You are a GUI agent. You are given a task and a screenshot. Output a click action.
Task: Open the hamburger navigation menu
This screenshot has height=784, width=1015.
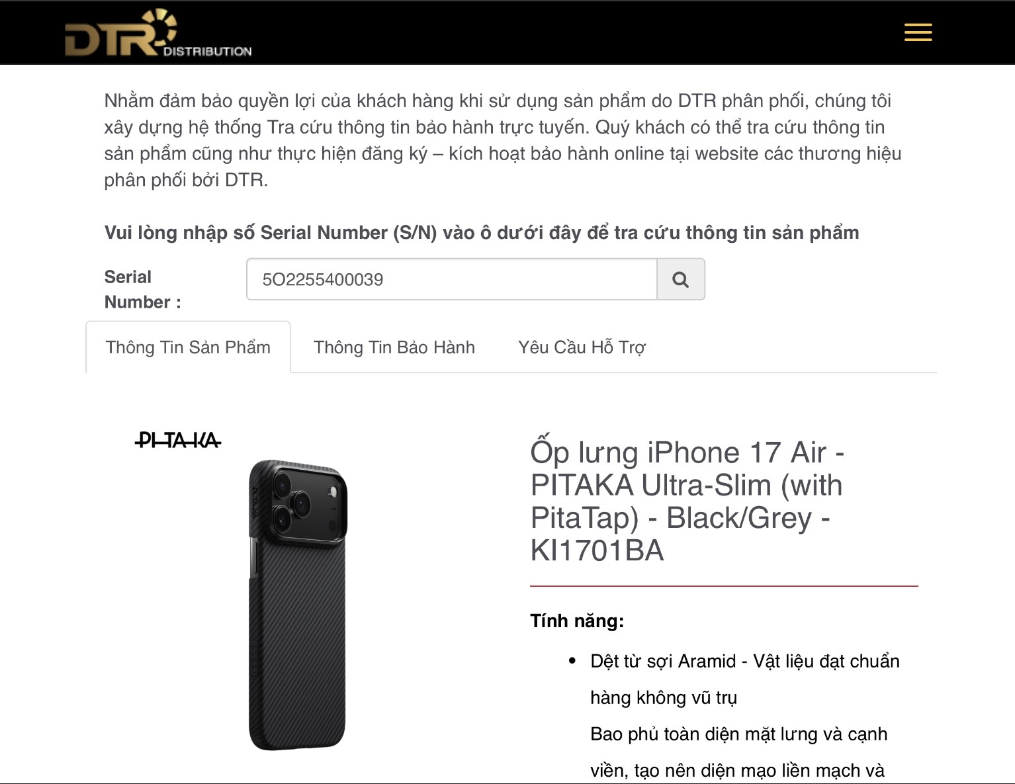pyautogui.click(x=918, y=32)
